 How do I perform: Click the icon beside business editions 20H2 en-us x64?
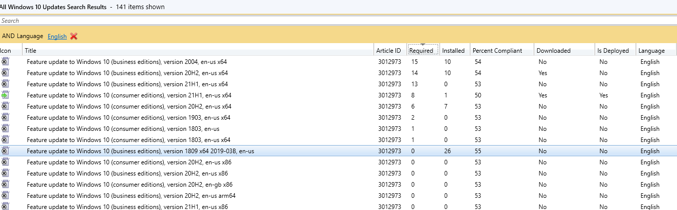5,73
